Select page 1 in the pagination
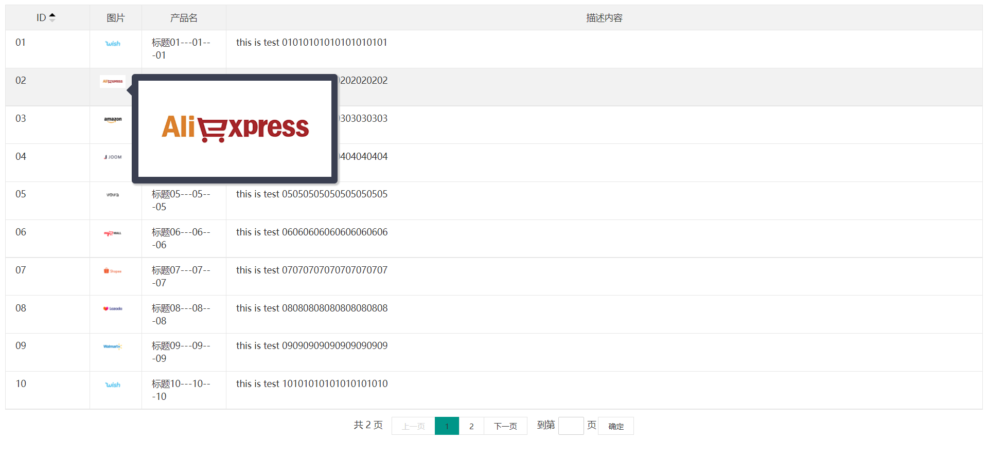Screen dimensions: 988x459 [x=447, y=426]
